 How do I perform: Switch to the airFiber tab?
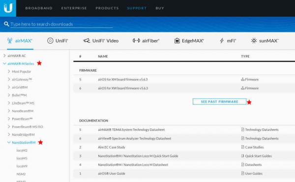[146, 41]
